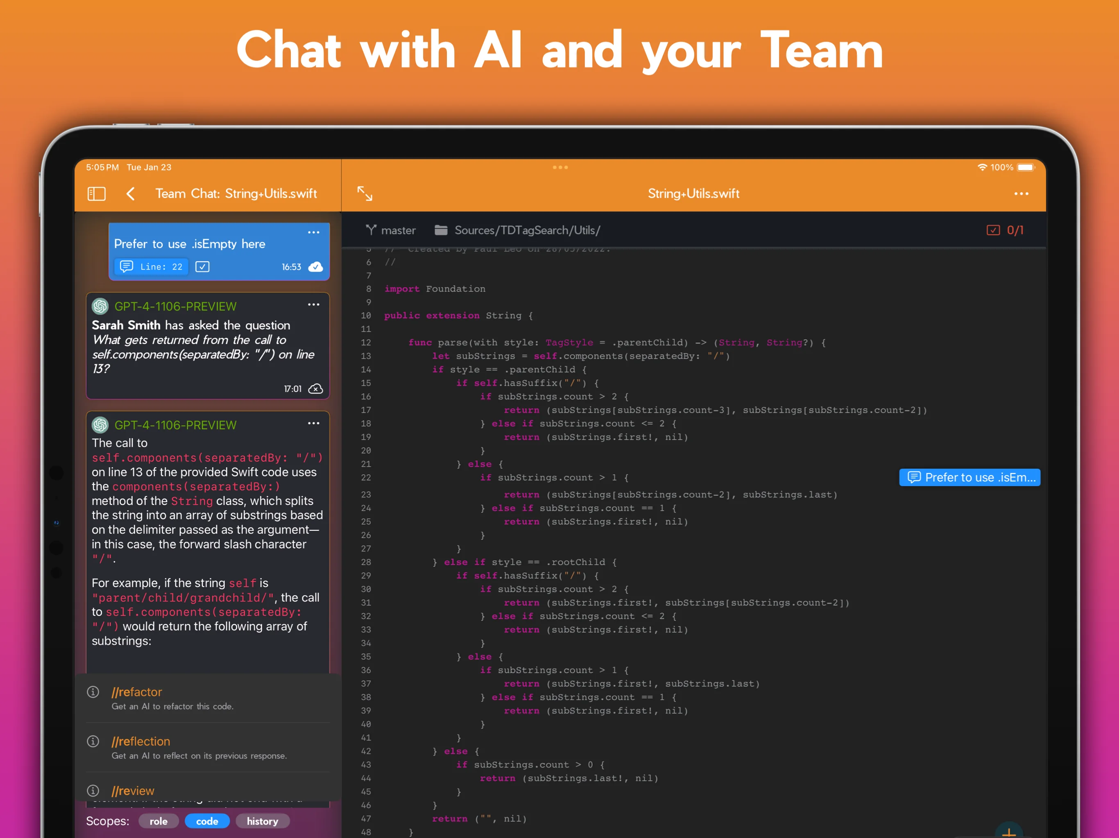
Task: Toggle the role scope
Action: 159,821
